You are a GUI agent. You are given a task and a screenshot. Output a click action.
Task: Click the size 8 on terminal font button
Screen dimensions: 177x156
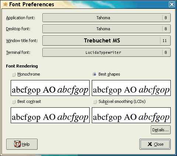click(x=166, y=52)
